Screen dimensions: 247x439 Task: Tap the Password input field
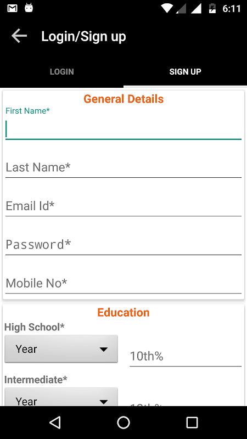(123, 245)
